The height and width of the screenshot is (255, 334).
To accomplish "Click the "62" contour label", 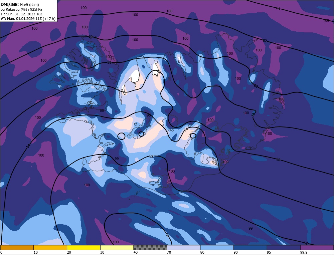I will (x=265, y=40).
